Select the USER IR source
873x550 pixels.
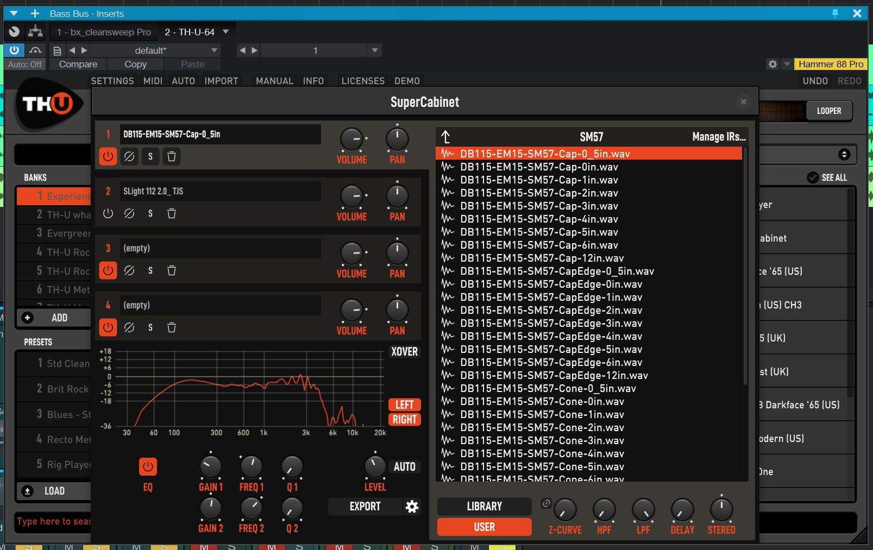tap(484, 527)
